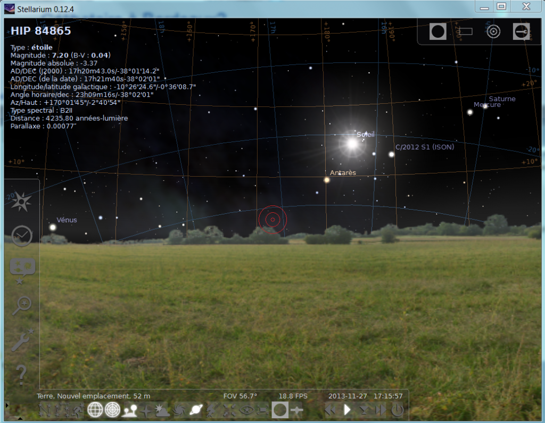This screenshot has width=545, height=423.
Task: Select the Sun labeled Soleil
Action: click(x=352, y=144)
